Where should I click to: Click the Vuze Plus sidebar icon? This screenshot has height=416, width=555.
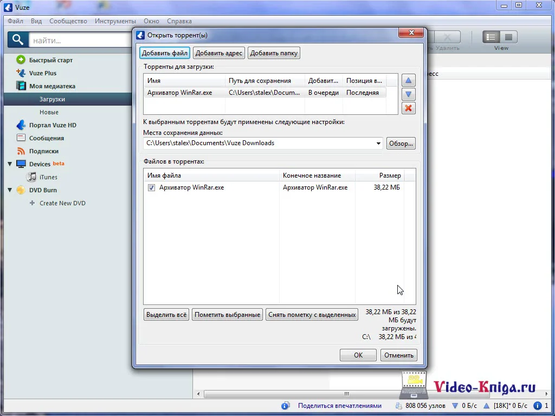click(x=21, y=73)
